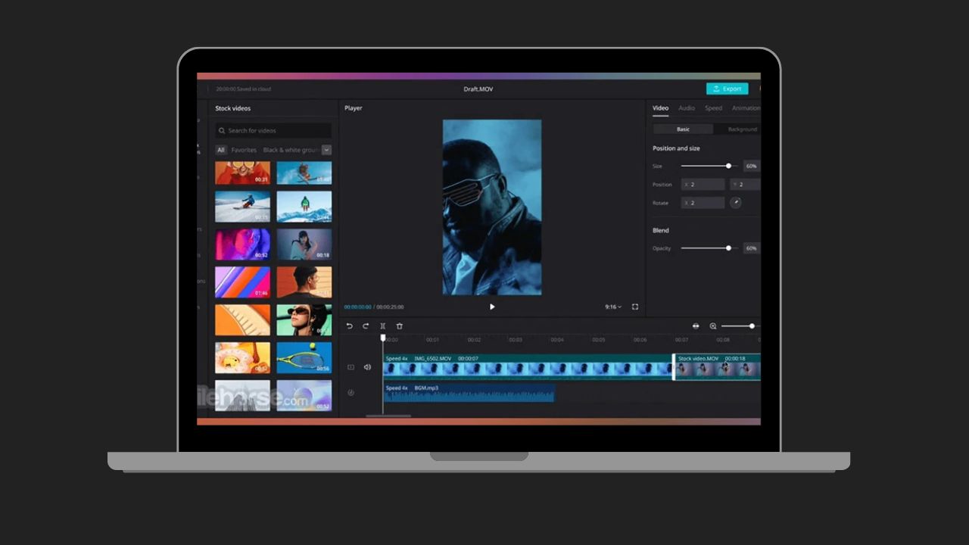Select the ski-jump aerial stock thumbnail
The image size is (969, 545).
(x=304, y=173)
